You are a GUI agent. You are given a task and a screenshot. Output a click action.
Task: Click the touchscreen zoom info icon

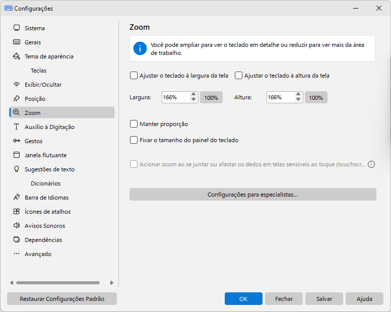371,164
